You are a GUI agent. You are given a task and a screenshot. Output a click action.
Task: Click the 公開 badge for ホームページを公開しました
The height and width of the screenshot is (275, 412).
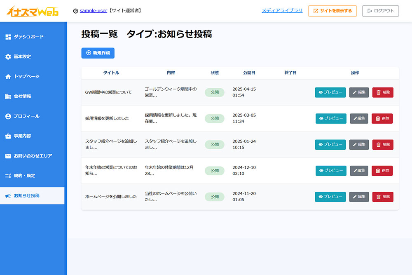pyautogui.click(x=215, y=196)
